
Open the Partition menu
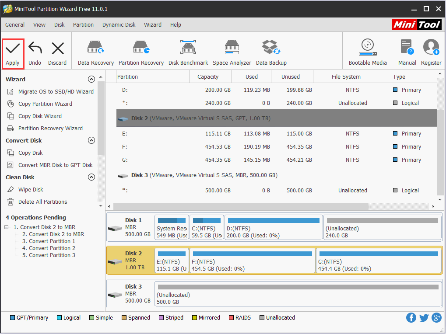tap(83, 25)
